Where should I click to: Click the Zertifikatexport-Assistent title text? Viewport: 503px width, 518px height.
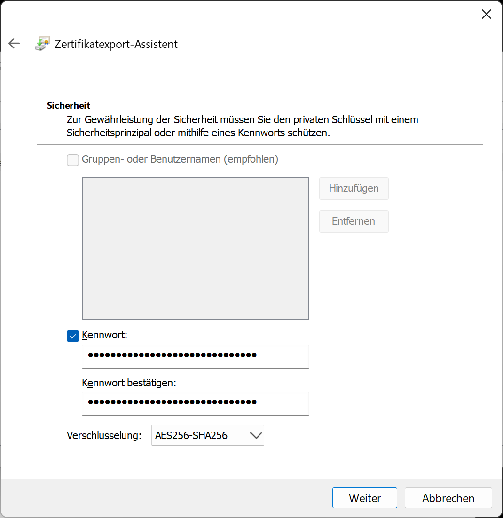pos(116,44)
